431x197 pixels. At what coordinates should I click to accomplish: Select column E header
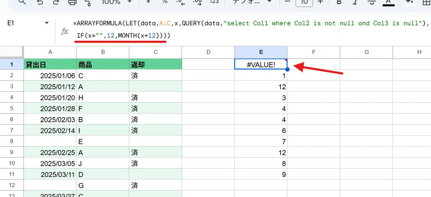[x=261, y=52]
